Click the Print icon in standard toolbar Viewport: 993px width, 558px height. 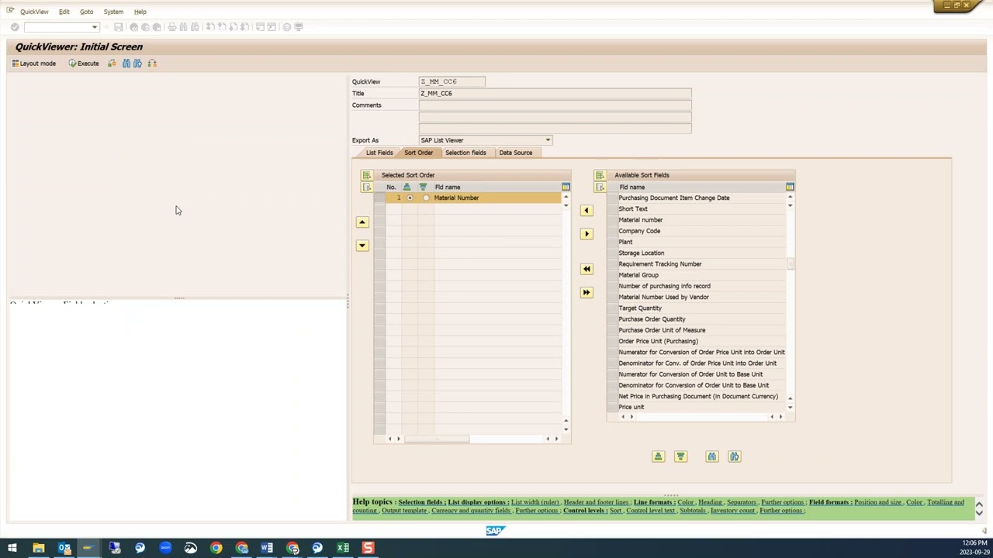point(172,27)
